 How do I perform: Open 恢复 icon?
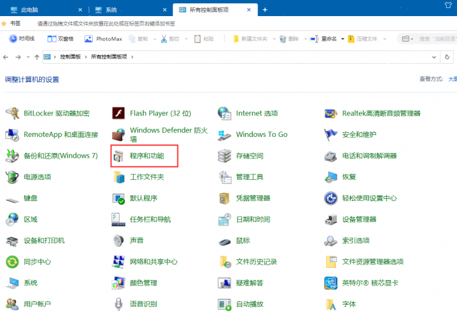(x=331, y=177)
